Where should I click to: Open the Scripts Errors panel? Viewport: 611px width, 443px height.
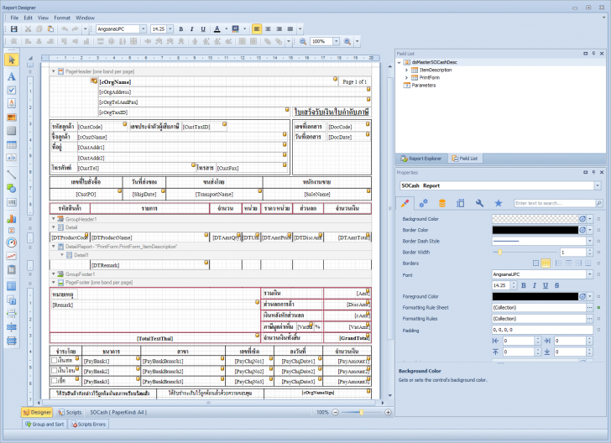pyautogui.click(x=89, y=425)
